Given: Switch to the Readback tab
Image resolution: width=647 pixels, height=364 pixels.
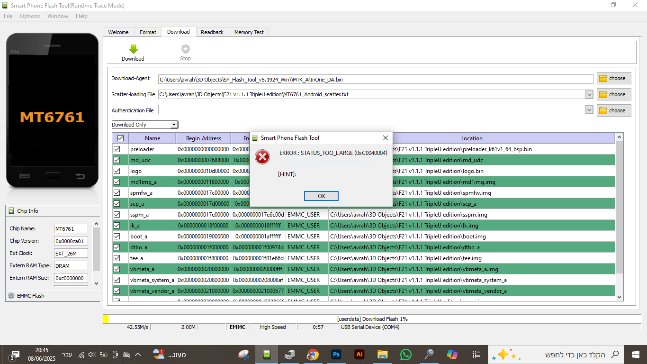Looking at the screenshot, I should [x=212, y=32].
